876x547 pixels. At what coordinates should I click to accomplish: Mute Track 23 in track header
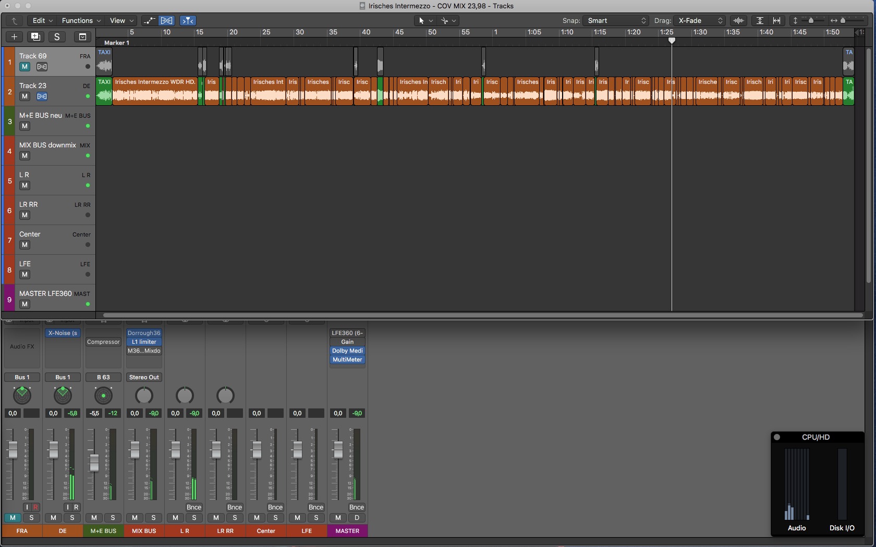[x=25, y=96]
